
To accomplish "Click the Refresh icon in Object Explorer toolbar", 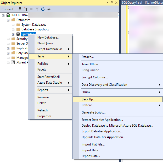I will point(43,9).
